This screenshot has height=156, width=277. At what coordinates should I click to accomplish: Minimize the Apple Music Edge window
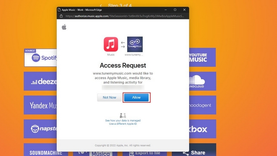[165, 10]
